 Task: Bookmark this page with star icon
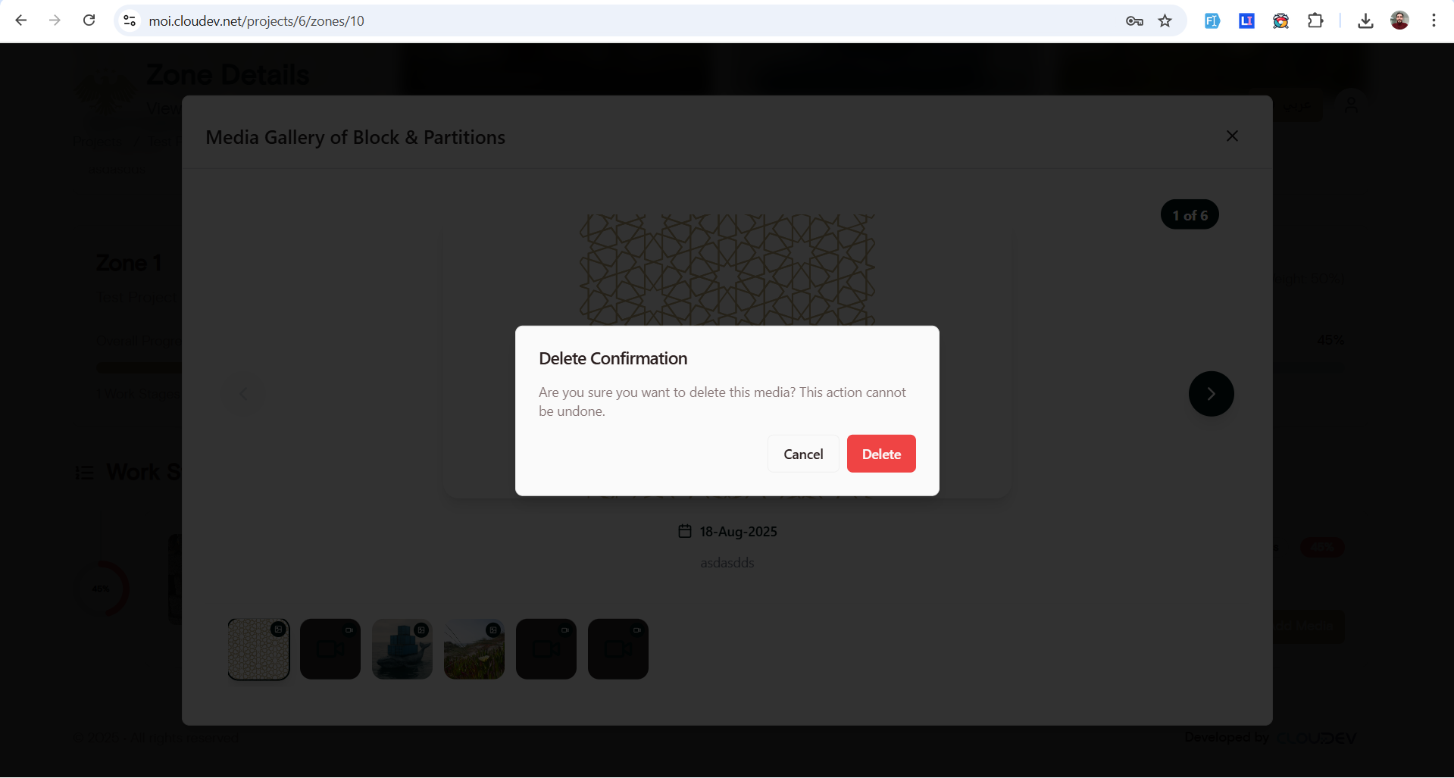tap(1165, 21)
